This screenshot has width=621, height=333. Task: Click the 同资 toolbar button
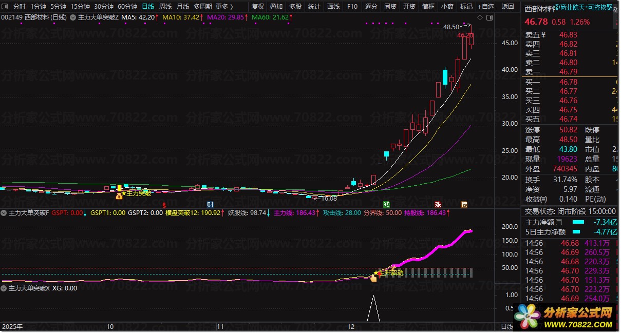click(390, 7)
